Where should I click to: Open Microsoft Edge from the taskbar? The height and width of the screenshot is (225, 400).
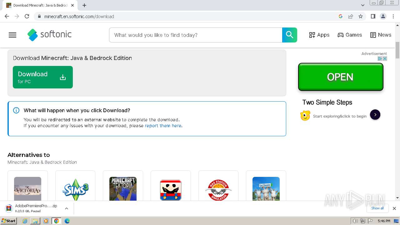[67, 221]
